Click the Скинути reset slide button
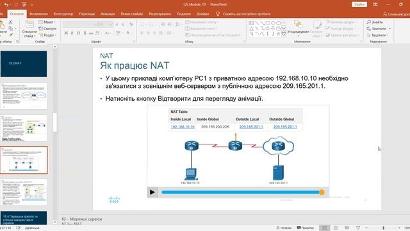Viewport: 410px width, 231px height. (47, 28)
